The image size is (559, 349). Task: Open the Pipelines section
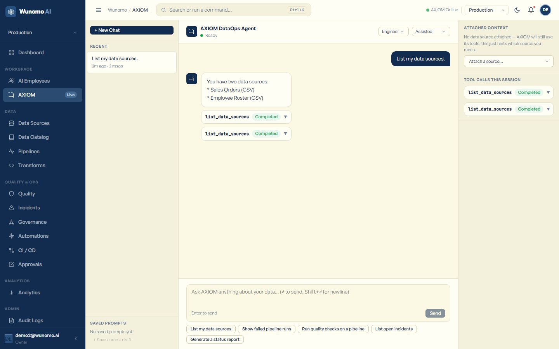43,152
